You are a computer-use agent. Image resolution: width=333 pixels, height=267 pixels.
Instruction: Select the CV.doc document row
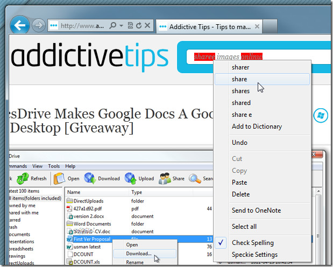click(x=139, y=231)
